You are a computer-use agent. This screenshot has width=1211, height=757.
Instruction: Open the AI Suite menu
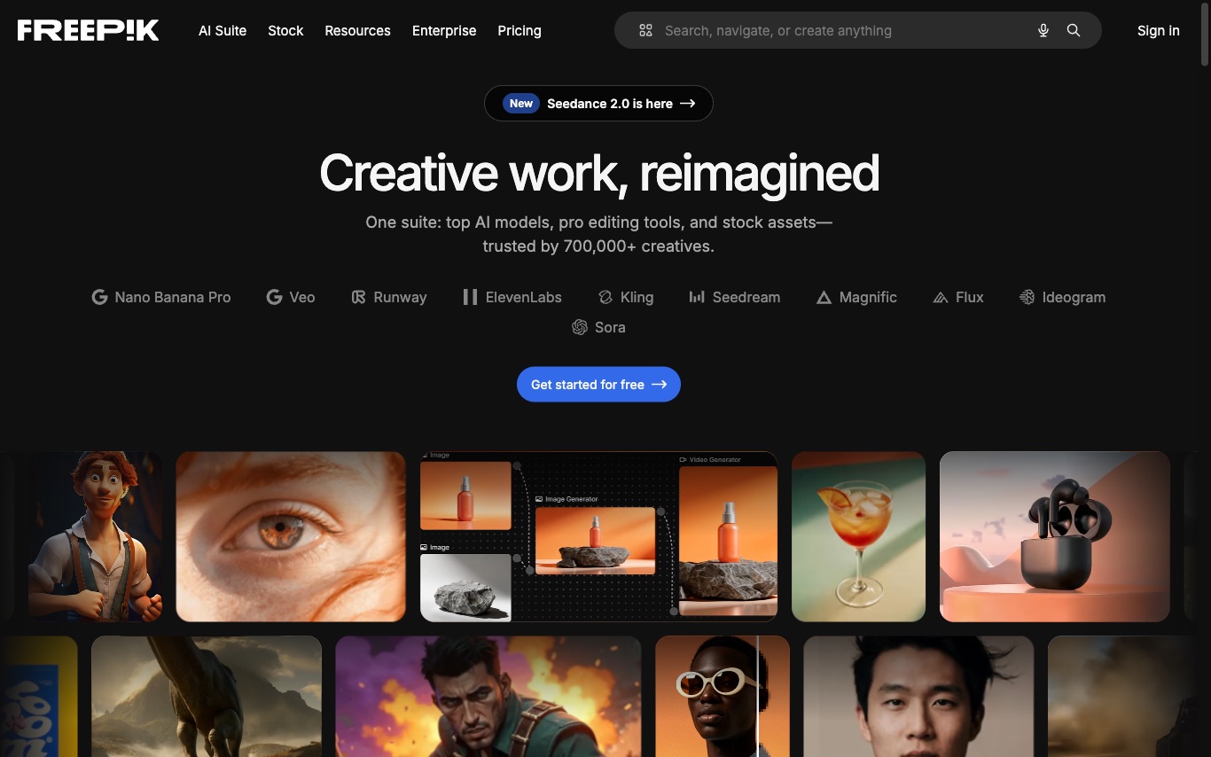pos(223,30)
